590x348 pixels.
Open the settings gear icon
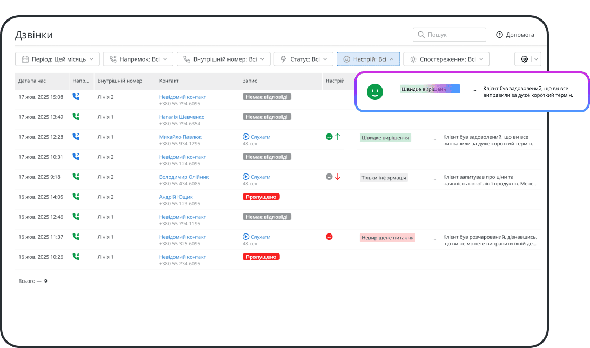click(x=524, y=59)
